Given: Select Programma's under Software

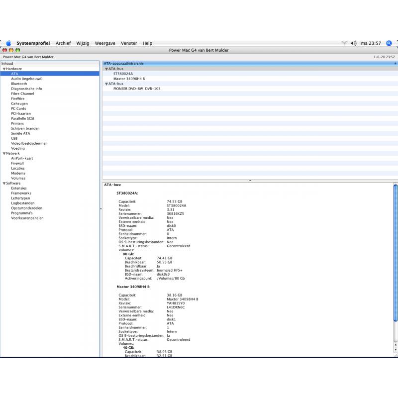Looking at the screenshot, I should point(22,213).
